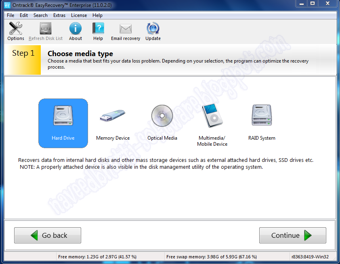Image resolution: width=340 pixels, height=264 pixels.
Task: Click the text starting 'NOTE: A properly attached device'
Action: click(x=141, y=167)
